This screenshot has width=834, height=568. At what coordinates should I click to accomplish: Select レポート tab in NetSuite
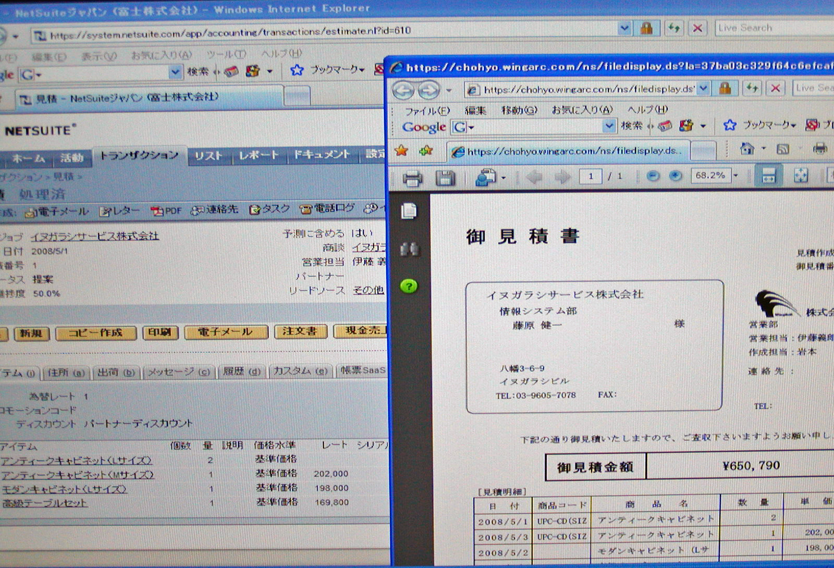tap(259, 155)
